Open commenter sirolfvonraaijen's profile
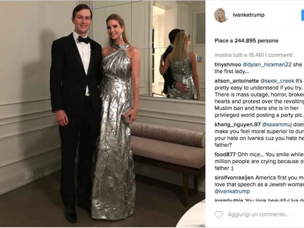The image size is (304, 228). point(234,178)
